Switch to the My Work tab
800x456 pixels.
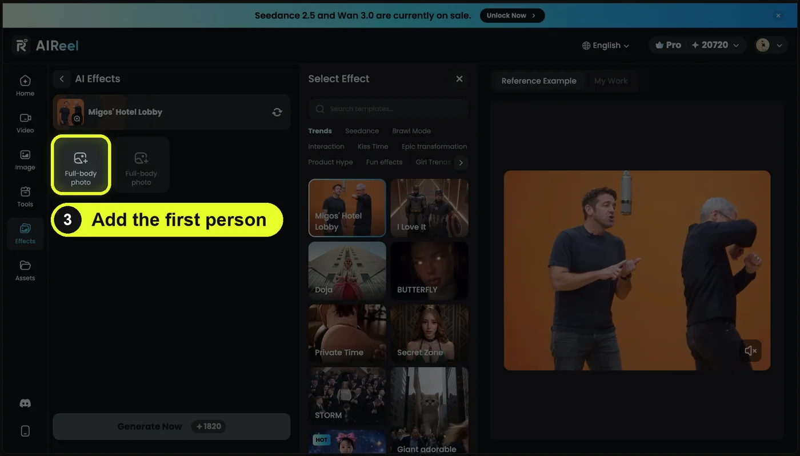pyautogui.click(x=610, y=81)
